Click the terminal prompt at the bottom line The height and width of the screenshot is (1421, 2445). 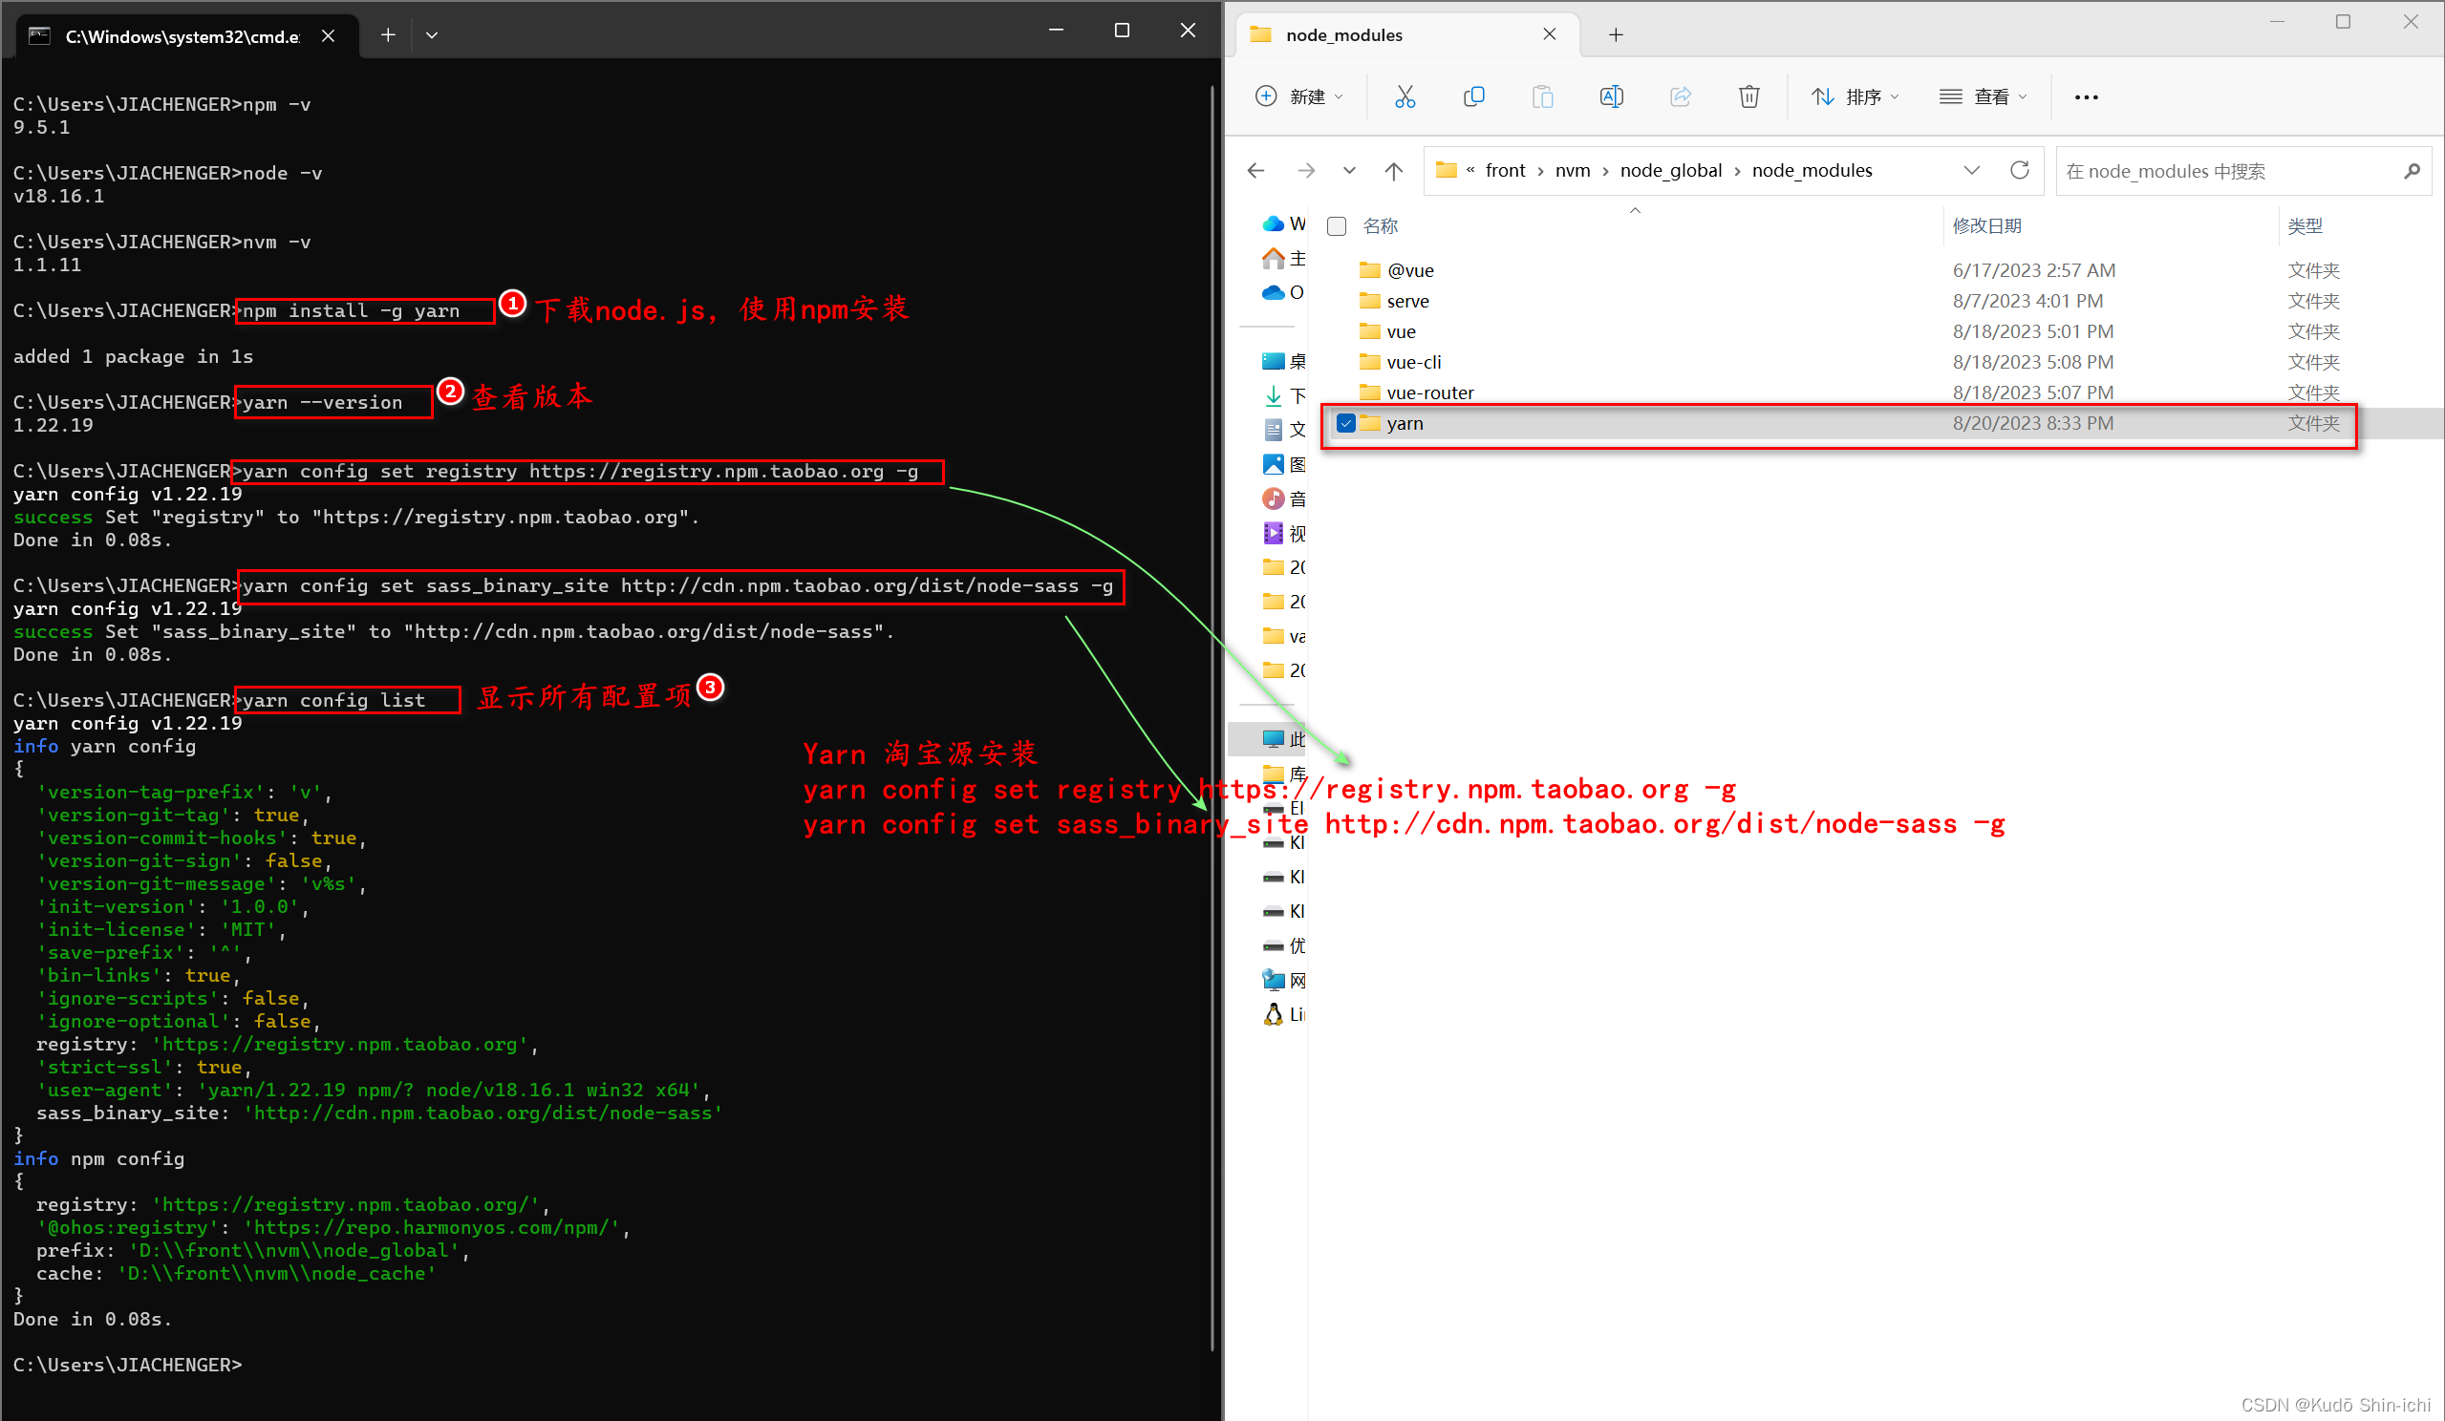click(x=127, y=1365)
